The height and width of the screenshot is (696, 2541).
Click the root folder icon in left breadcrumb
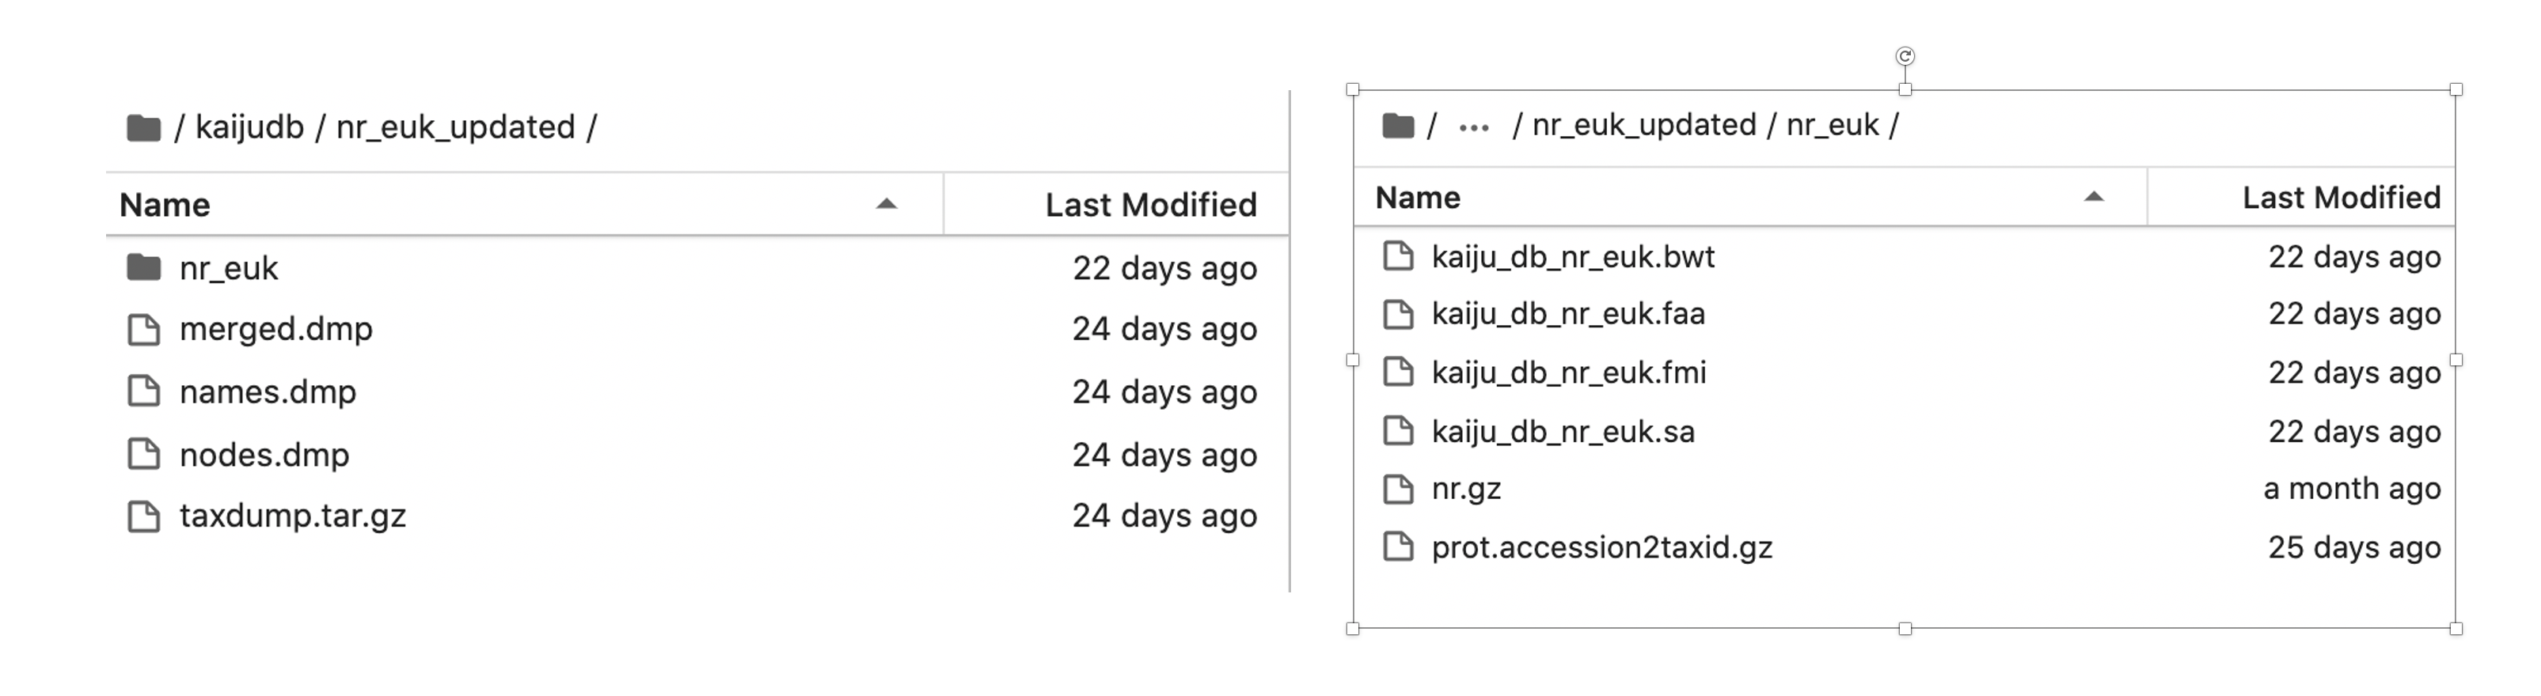tap(144, 125)
